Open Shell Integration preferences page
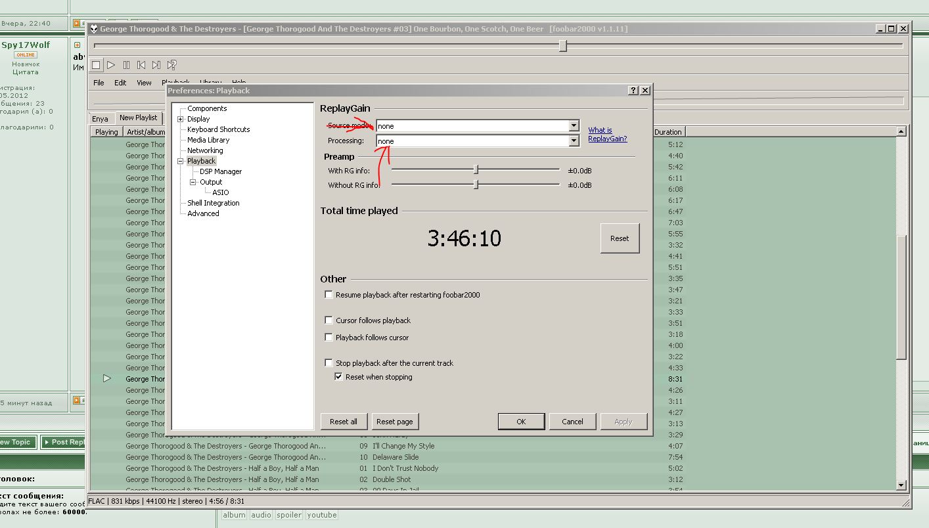The width and height of the screenshot is (929, 528). (213, 203)
